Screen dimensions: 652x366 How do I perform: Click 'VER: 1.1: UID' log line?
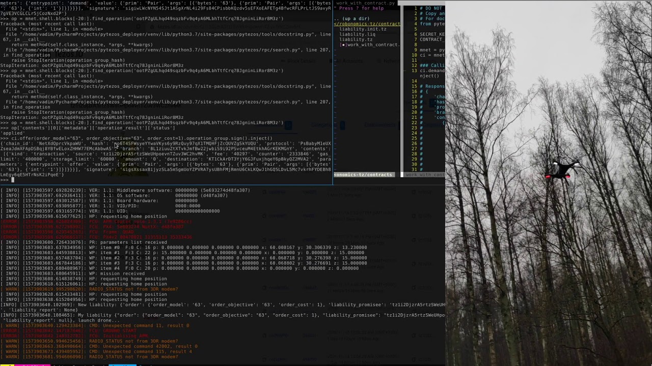point(110,211)
